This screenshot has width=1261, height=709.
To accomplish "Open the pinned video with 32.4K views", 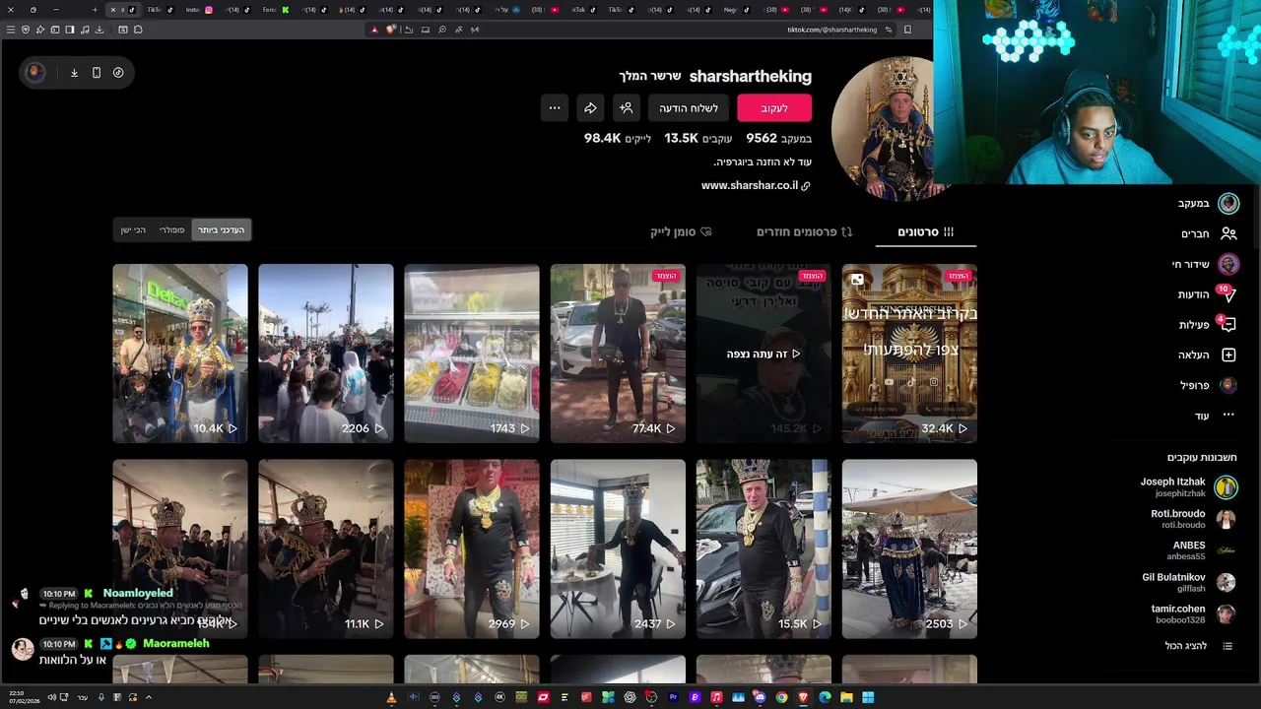I will (909, 354).
